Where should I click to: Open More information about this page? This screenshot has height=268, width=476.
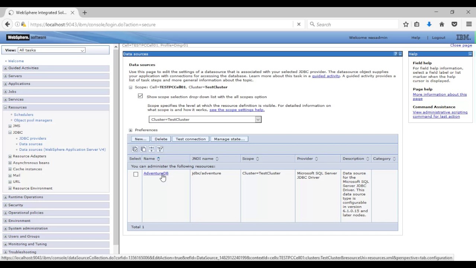click(440, 96)
